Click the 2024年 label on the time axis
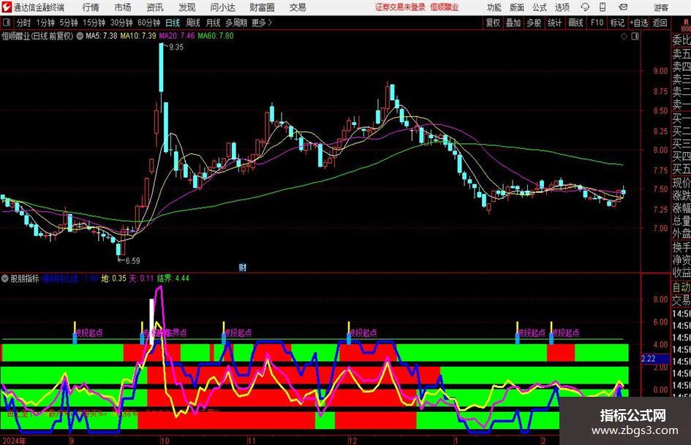 14,441
